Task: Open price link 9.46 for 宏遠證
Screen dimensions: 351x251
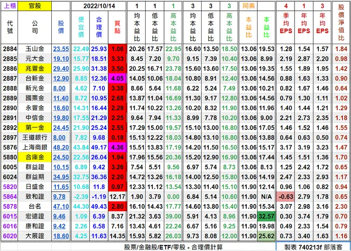Action: tap(59, 216)
